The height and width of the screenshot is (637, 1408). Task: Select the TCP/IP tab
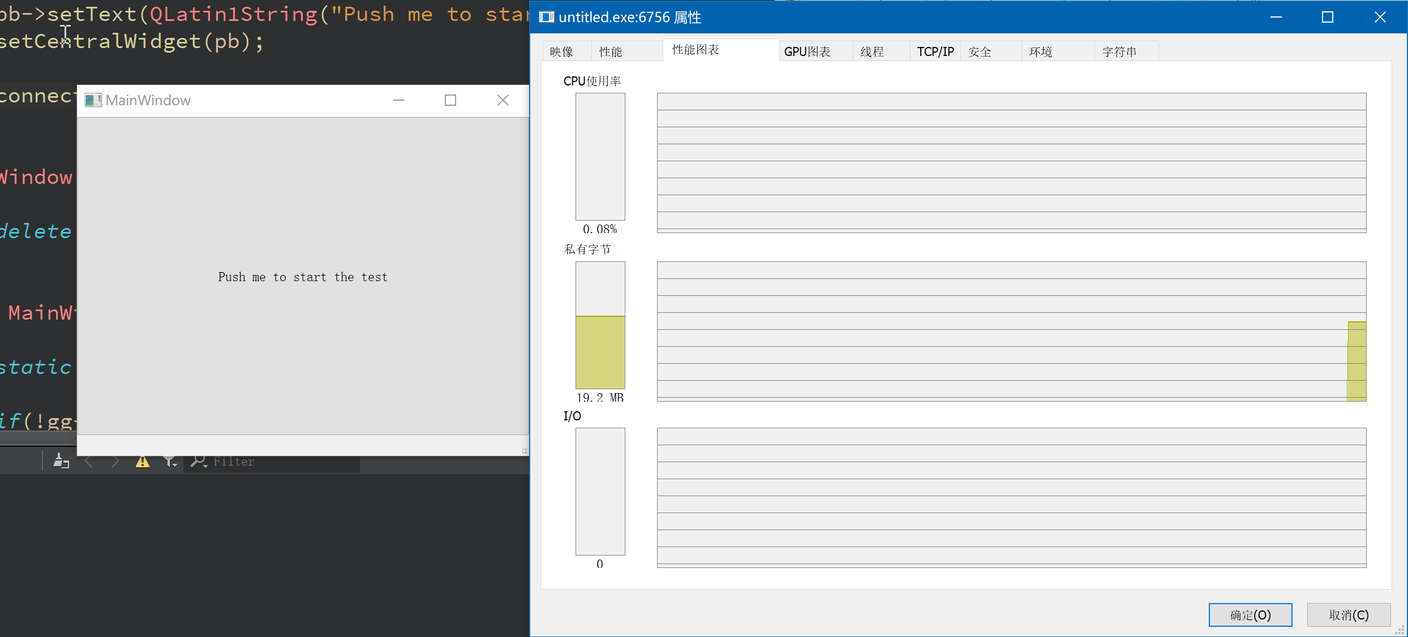pos(935,51)
